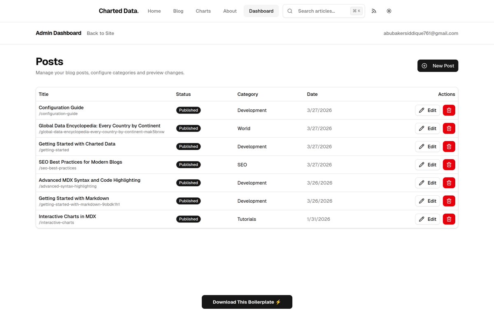
Task: Delete the Global Data Encyclopedia post
Action: (x=449, y=128)
